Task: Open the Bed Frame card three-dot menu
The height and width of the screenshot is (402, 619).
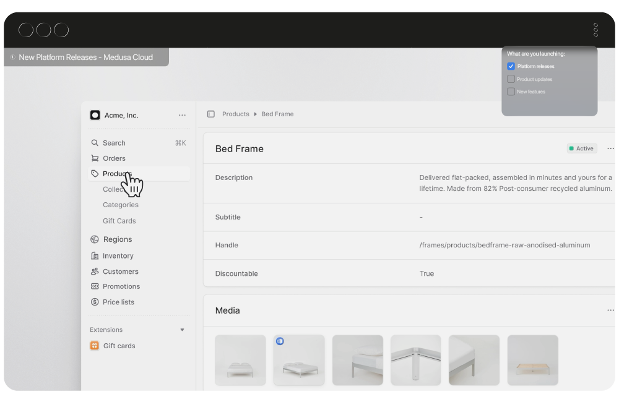Action: (610, 148)
